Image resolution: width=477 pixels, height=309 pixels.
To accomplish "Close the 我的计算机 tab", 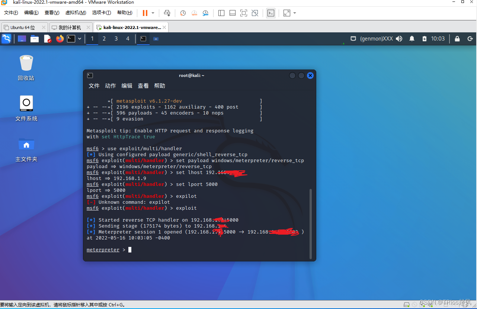I will (x=88, y=28).
